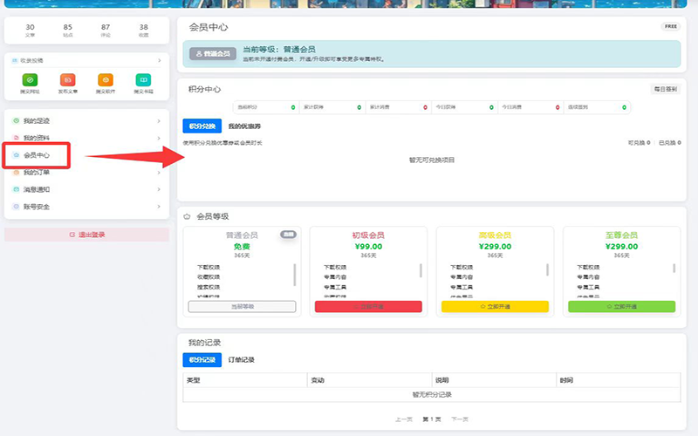Viewport: 698px width, 436px height.
Task: Select the 积分兑换 tab
Action: 202,126
